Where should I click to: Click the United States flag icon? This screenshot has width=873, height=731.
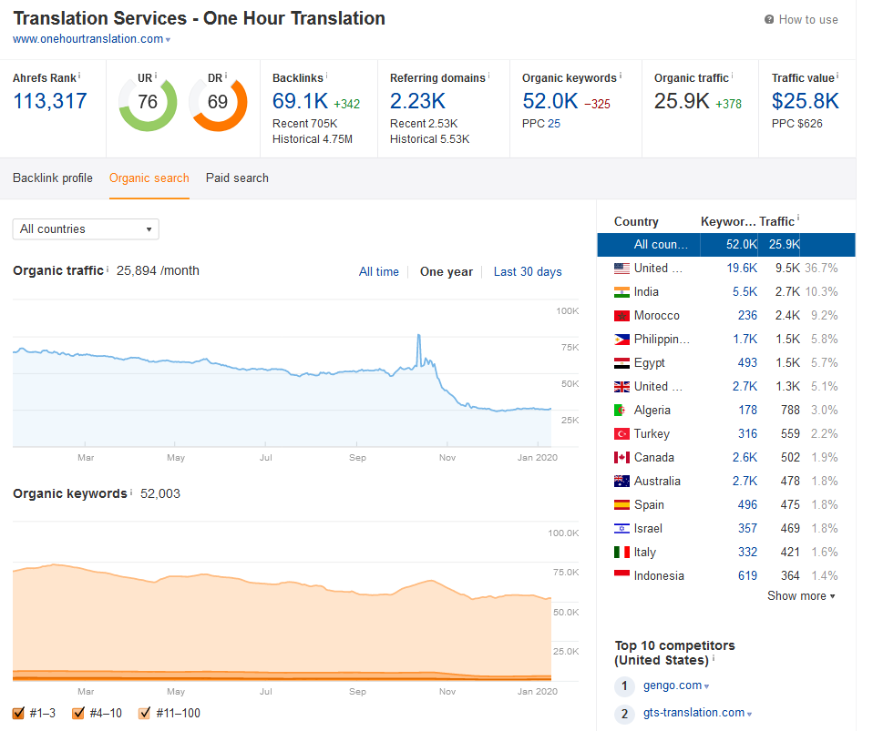[621, 269]
